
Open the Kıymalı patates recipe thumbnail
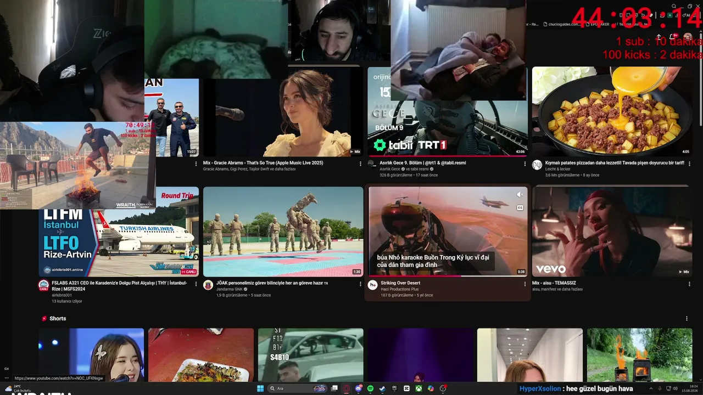612,112
